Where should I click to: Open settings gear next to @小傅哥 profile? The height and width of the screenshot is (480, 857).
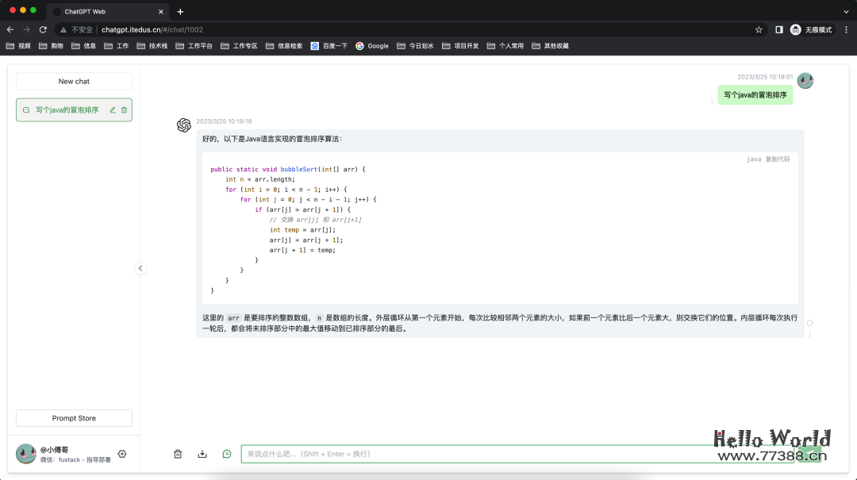(121, 453)
